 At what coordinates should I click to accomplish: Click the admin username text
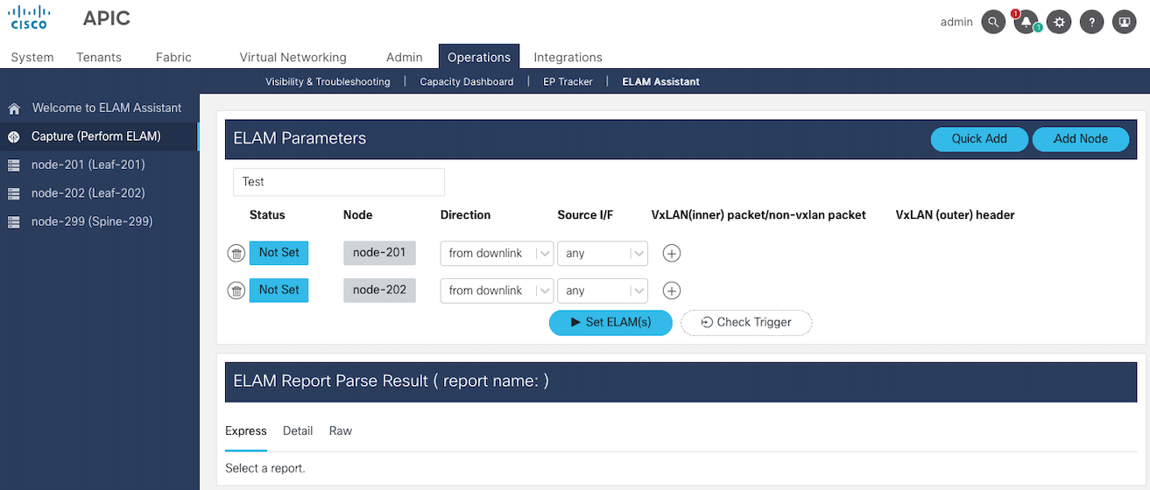956,22
